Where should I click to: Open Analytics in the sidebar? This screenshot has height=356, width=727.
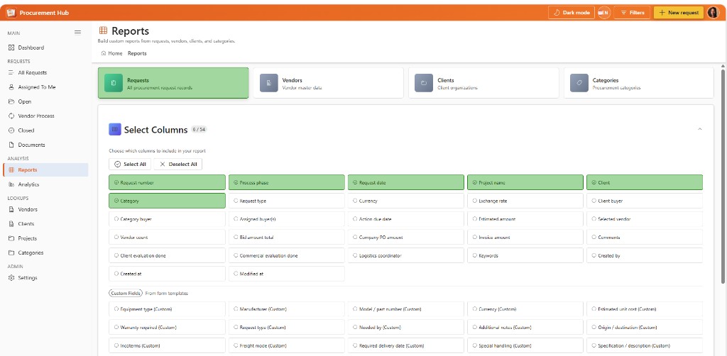pos(45,184)
